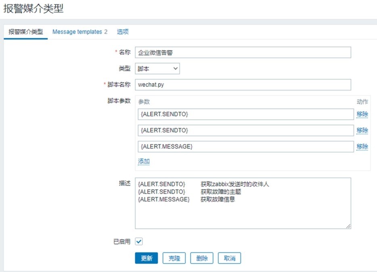This screenshot has height=272, width=377.
Task: Remove the first {ALERT.SENDTO} parameter
Action: point(362,114)
